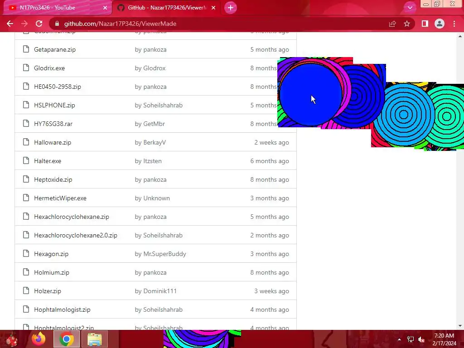Click the page scrollbar down arrow

click(460, 326)
